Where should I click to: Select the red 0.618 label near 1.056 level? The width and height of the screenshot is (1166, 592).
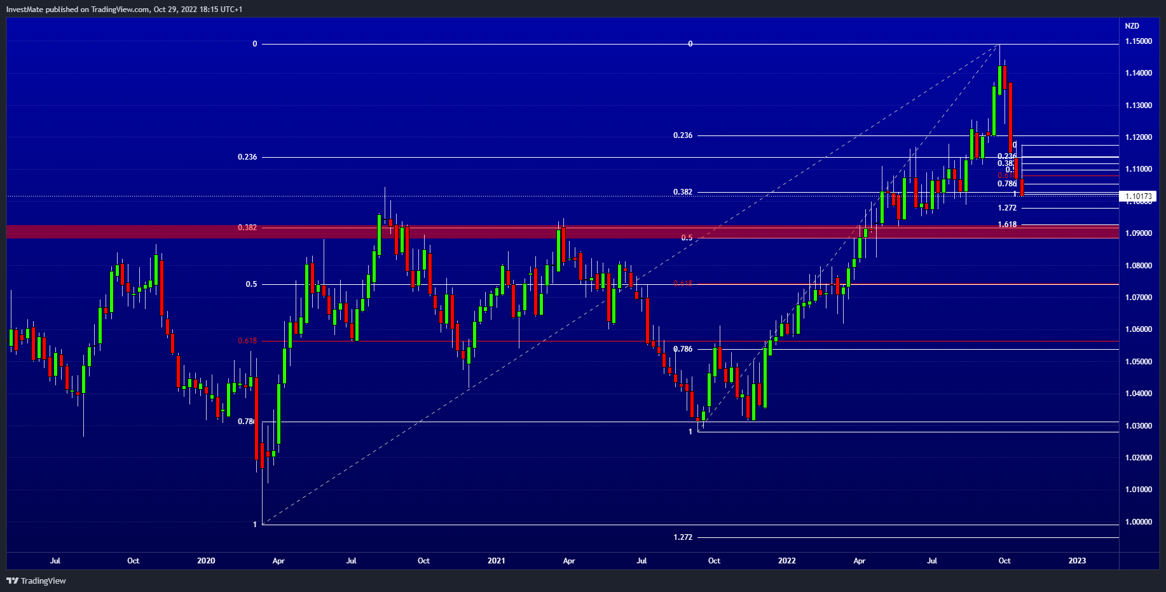[x=247, y=341]
